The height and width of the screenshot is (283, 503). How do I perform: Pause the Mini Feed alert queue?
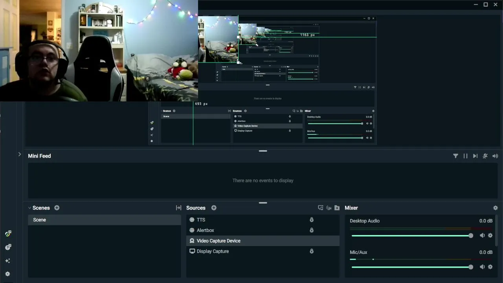(465, 156)
